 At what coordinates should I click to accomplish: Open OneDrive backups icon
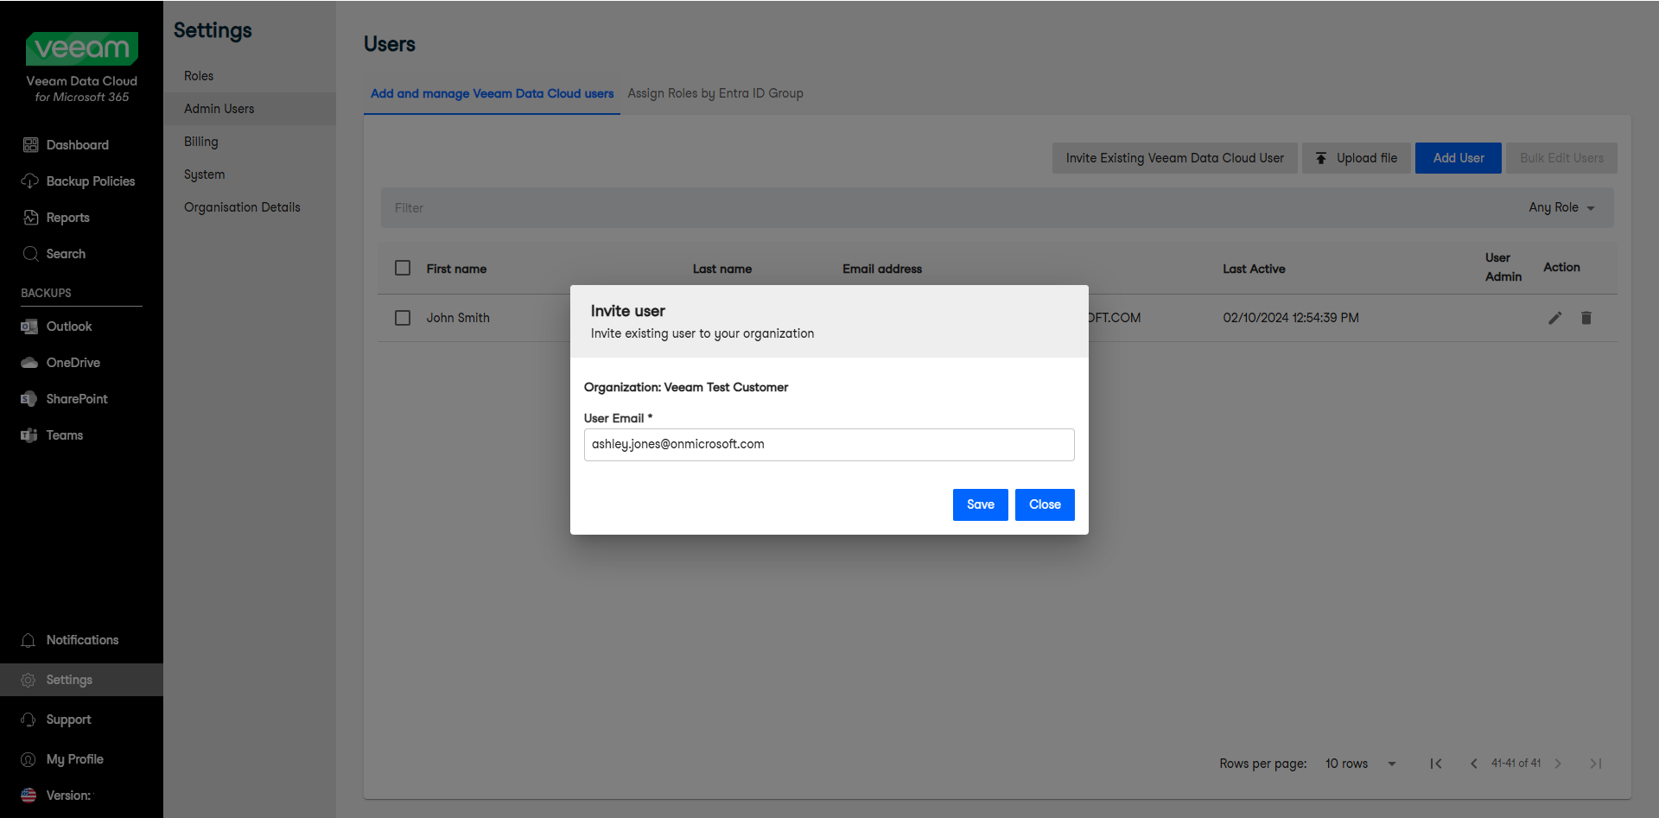click(29, 363)
